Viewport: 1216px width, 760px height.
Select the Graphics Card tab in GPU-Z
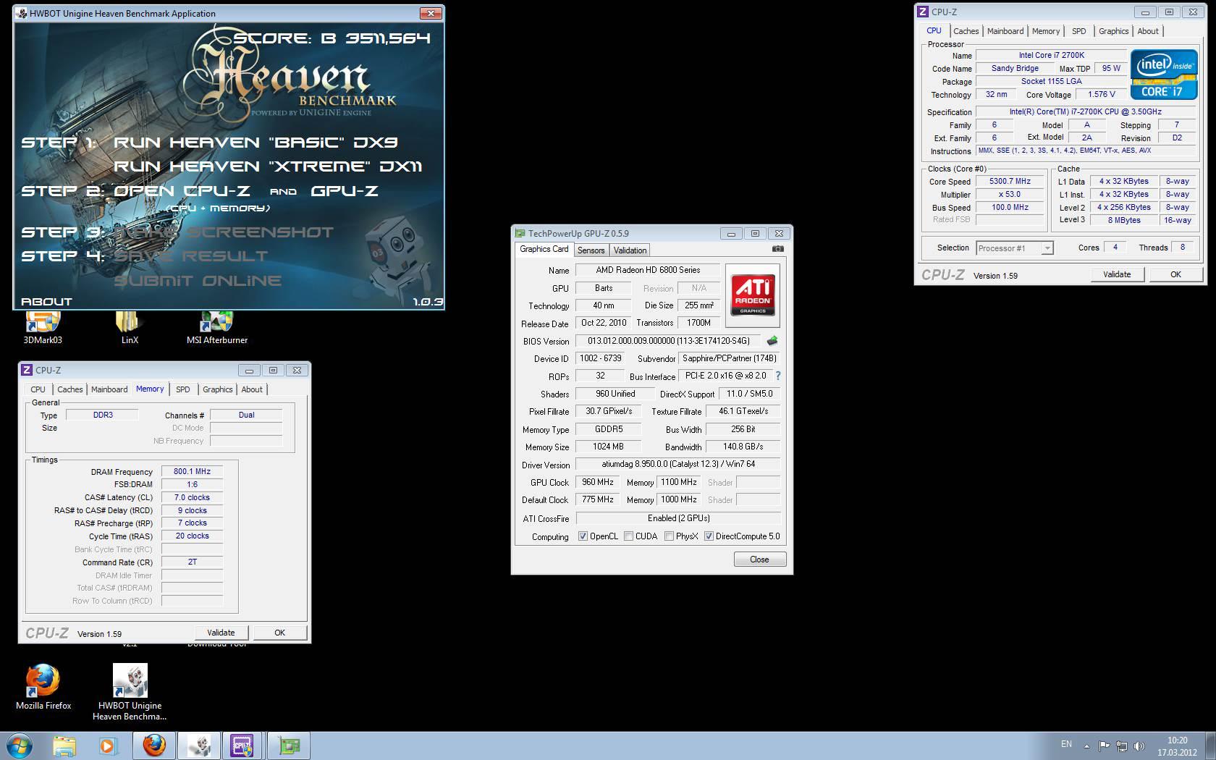point(544,249)
